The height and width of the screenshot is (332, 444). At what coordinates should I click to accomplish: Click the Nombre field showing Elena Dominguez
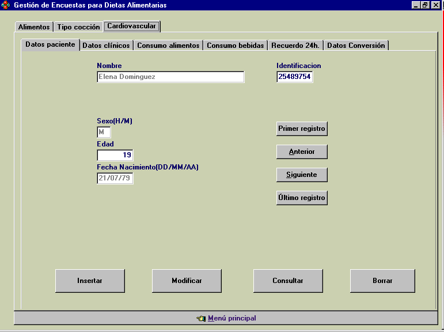(170, 77)
